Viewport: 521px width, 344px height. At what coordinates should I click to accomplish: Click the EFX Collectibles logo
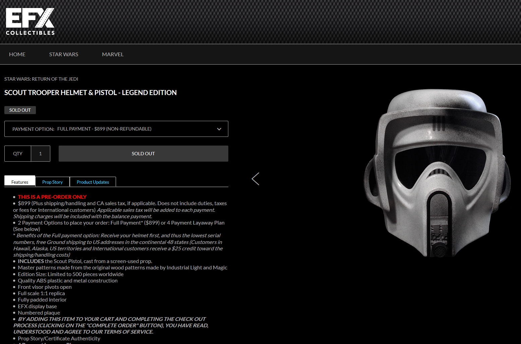click(x=30, y=22)
